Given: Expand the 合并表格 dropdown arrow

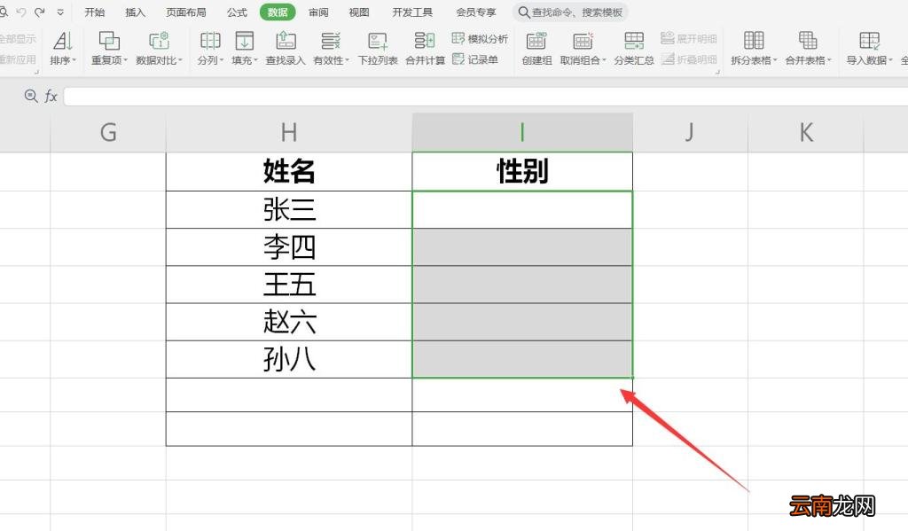Looking at the screenshot, I should tap(830, 60).
